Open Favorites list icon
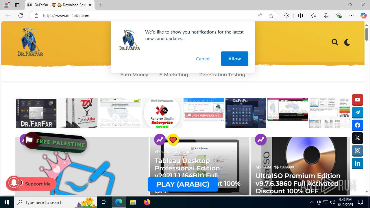The height and width of the screenshot is (208, 370). [x=313, y=16]
